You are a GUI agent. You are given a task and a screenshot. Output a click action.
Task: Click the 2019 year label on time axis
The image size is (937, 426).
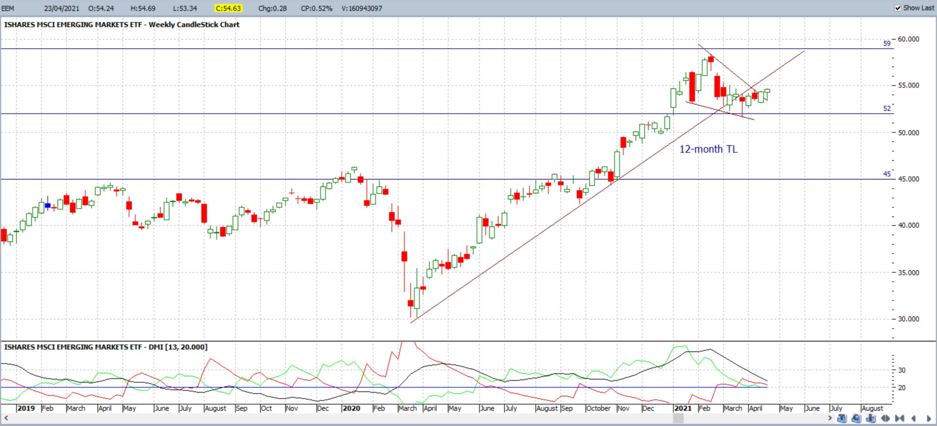(x=26, y=408)
